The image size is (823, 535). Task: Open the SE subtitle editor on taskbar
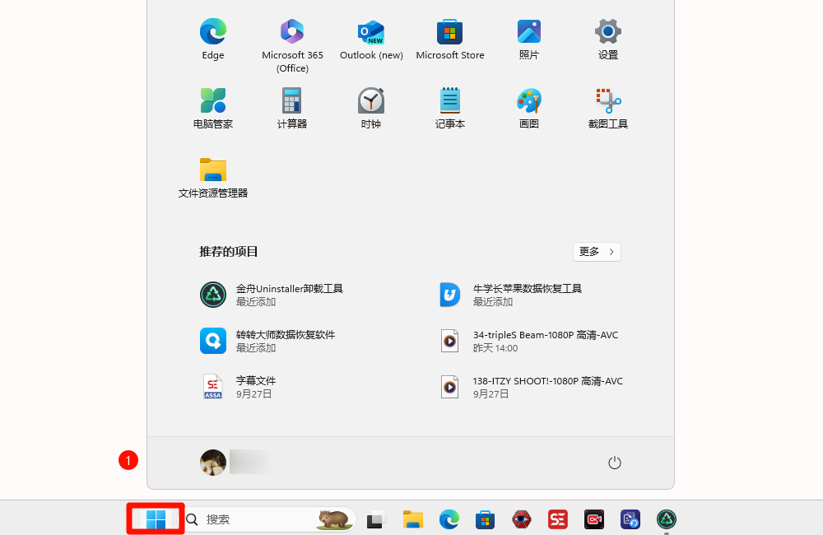tap(557, 519)
